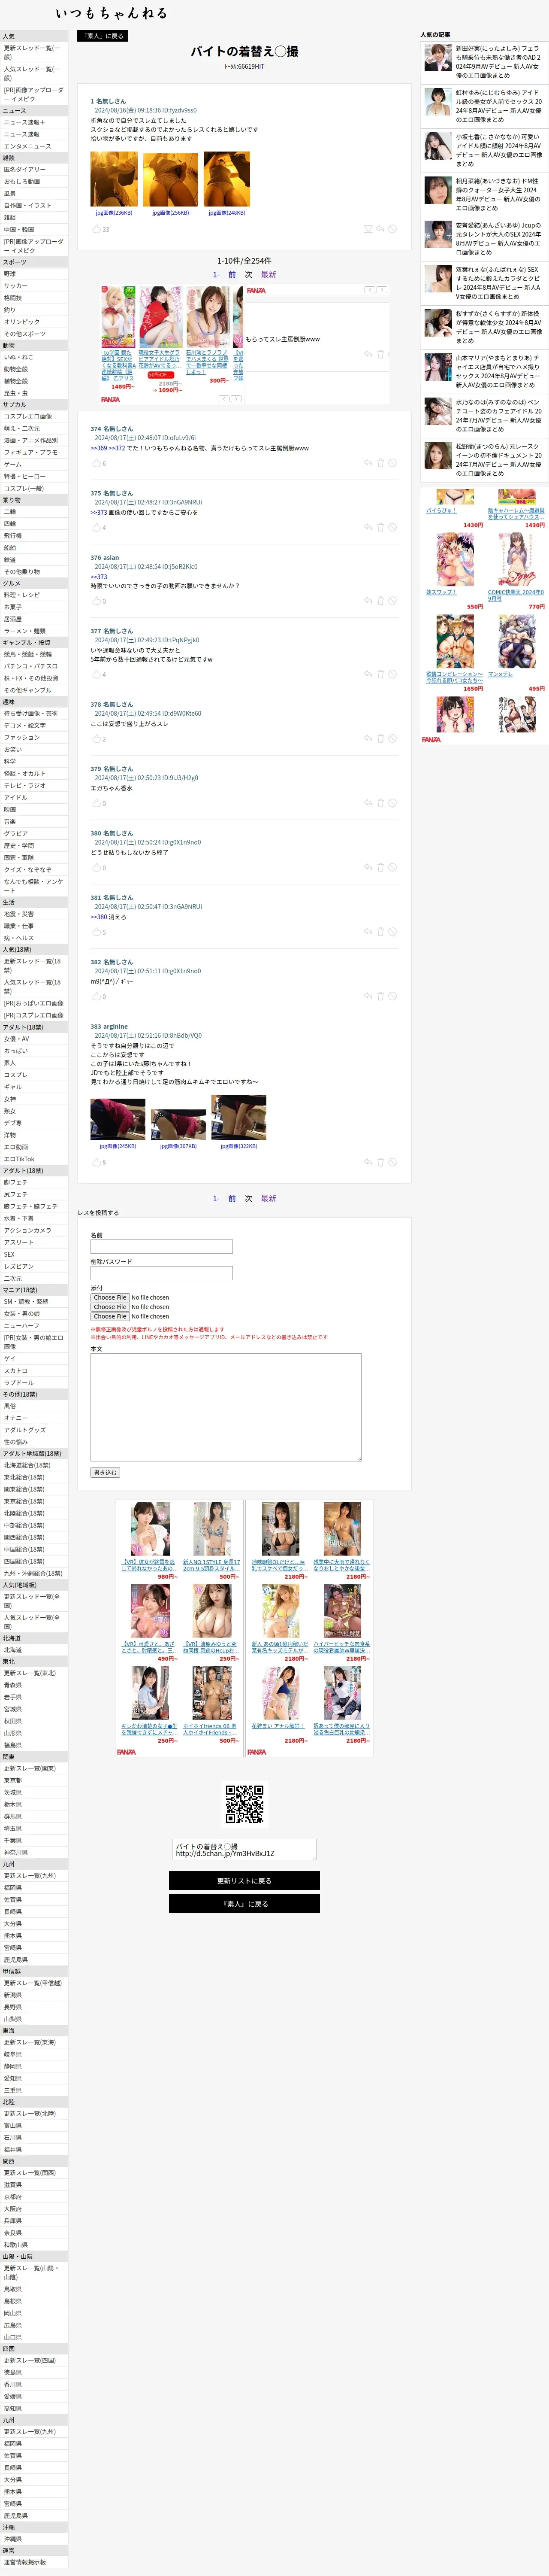
Task: Like post 382 with the thumbs-up icon
Action: (x=97, y=996)
